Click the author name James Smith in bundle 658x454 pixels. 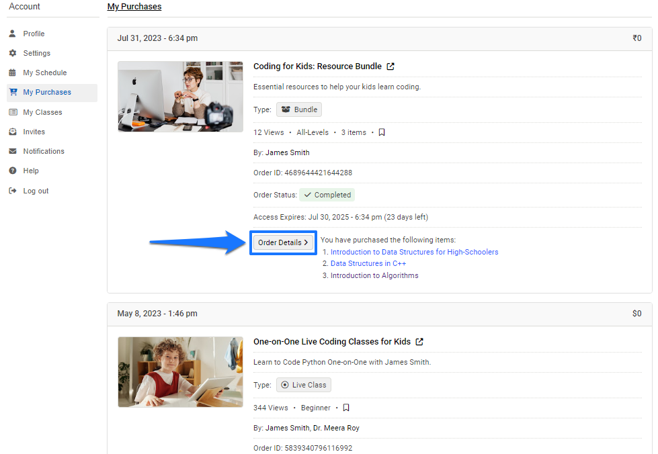(x=287, y=152)
